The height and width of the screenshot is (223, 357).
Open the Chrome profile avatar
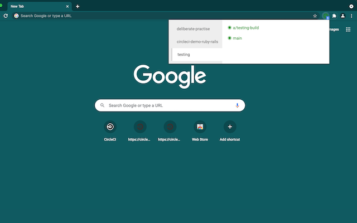pyautogui.click(x=342, y=16)
